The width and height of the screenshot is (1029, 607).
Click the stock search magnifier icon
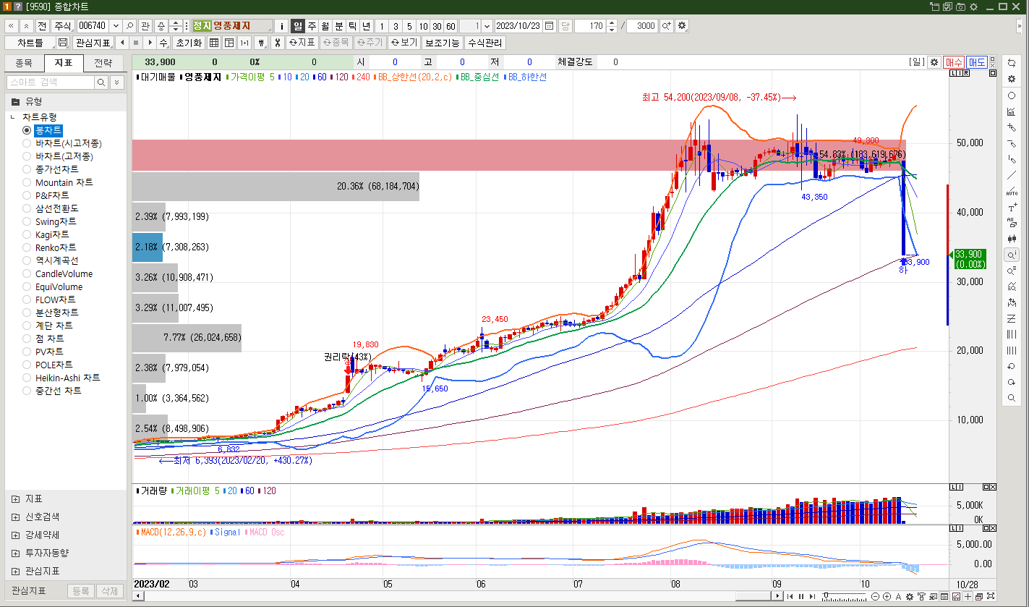(129, 26)
